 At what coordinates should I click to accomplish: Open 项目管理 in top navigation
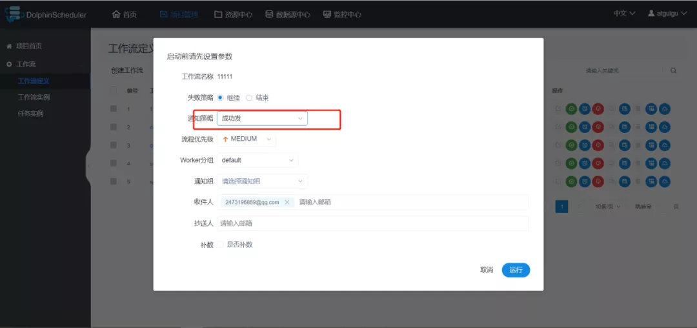(x=179, y=14)
